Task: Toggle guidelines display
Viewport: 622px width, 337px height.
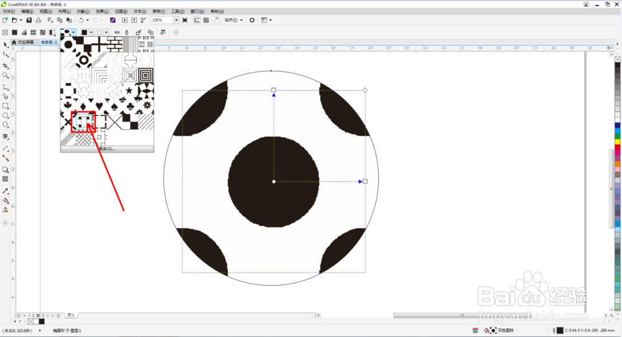Action: coord(216,20)
